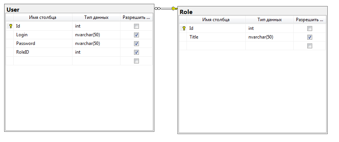The height and width of the screenshot is (142, 339).
Task: Select the User table title bar
Action: coord(79,9)
